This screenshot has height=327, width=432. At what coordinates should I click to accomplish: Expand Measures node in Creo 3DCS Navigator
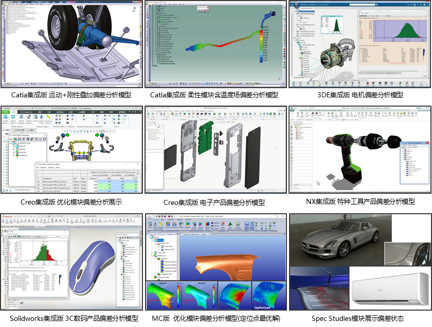[x=14, y=155]
